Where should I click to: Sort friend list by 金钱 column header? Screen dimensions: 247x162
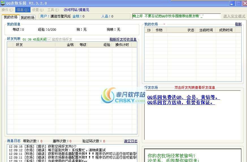coord(70,45)
